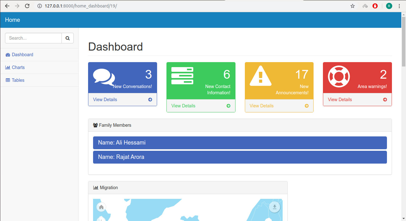Click the number 3 on conversations card
Screen dimensions: 406x221
tap(148, 74)
